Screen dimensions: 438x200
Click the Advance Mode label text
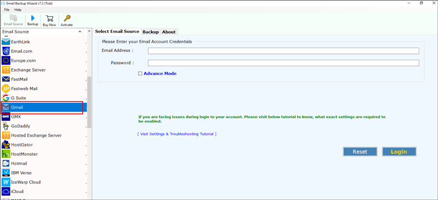click(x=160, y=74)
